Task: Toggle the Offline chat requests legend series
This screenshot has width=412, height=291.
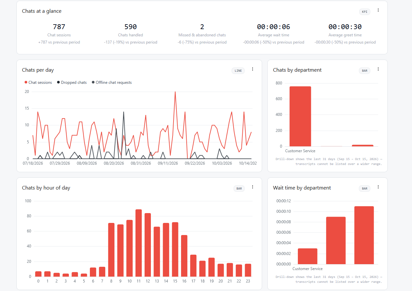Action: pyautogui.click(x=112, y=82)
